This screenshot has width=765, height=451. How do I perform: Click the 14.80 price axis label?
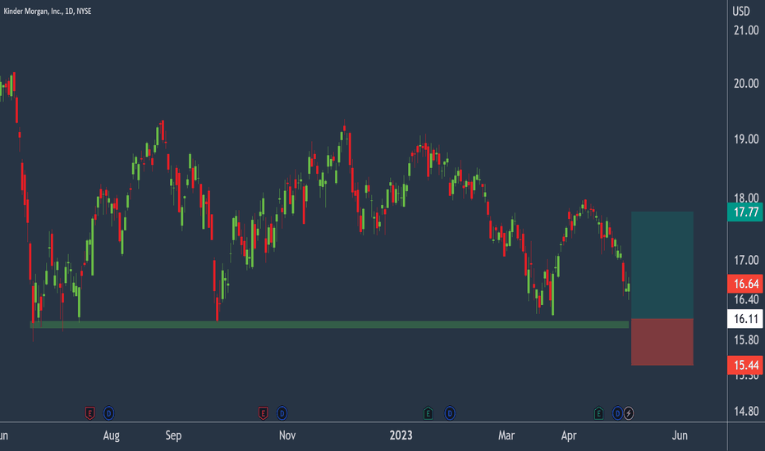[746, 412]
